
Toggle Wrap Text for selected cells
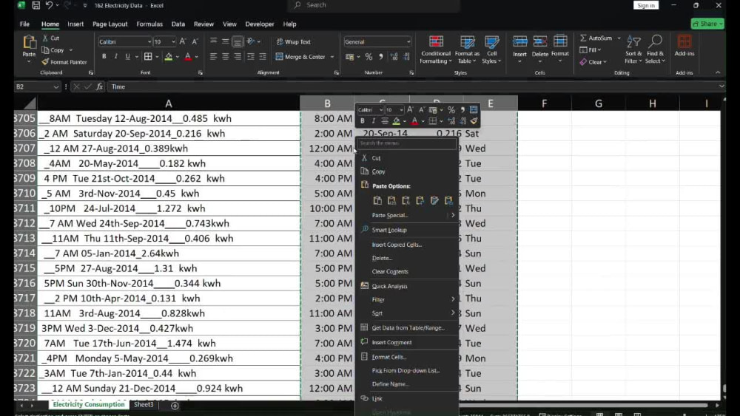[x=294, y=41]
